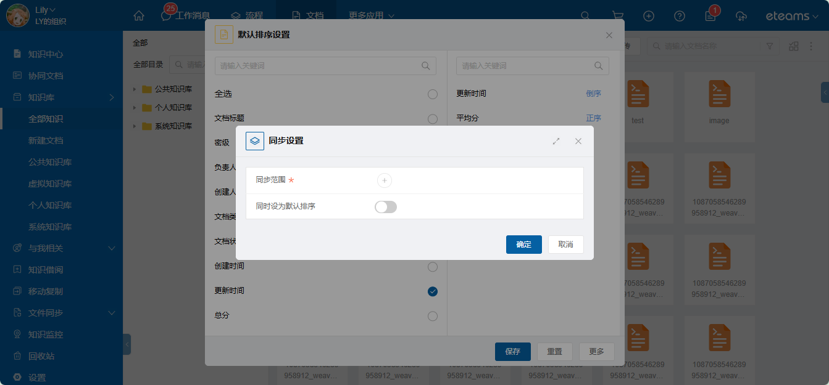829x385 pixels.
Task: Check the 全选 option circle
Action: pyautogui.click(x=433, y=94)
